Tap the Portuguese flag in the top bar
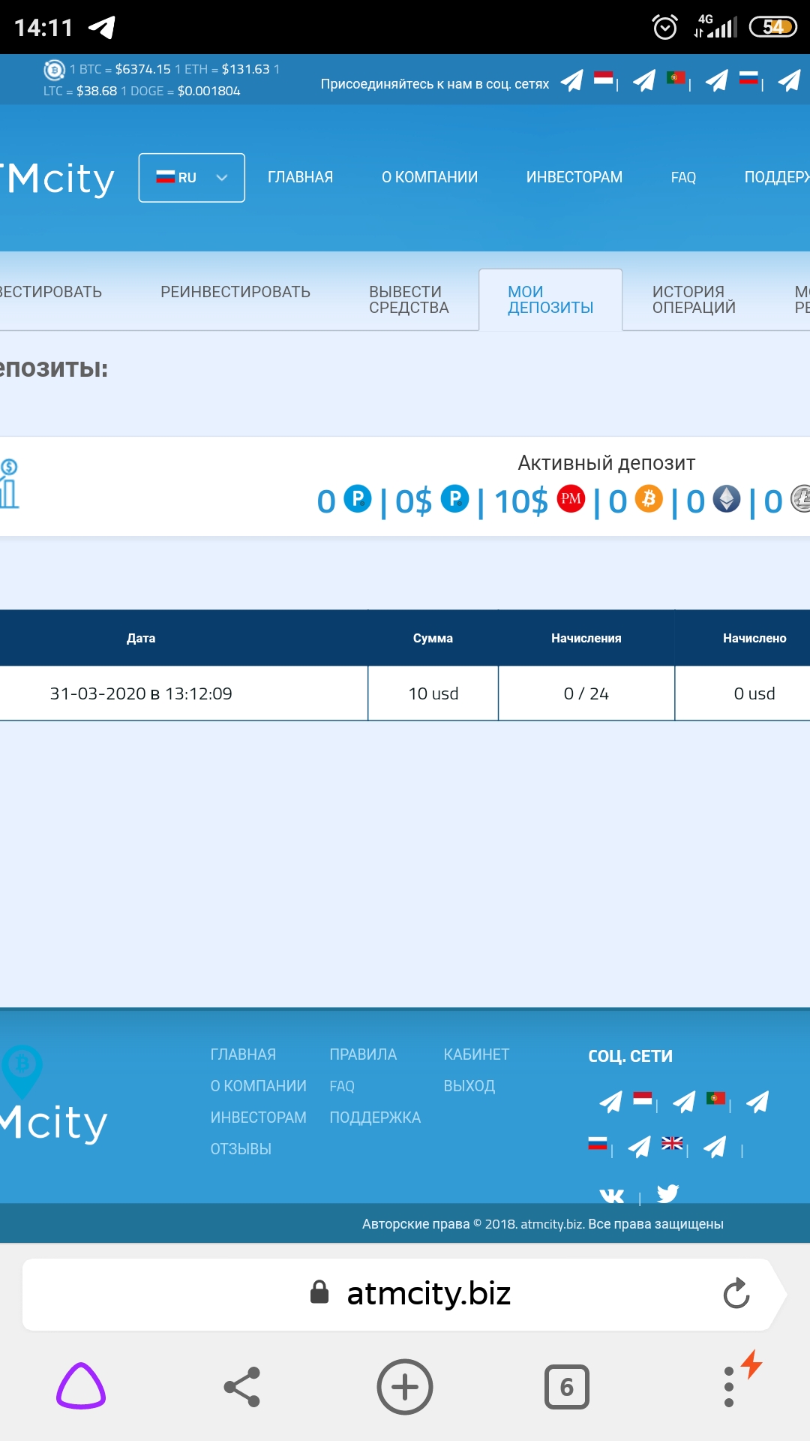810x1441 pixels. pyautogui.click(x=676, y=78)
